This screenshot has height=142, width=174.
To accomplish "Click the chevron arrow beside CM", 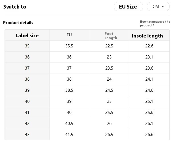I will click(163, 7).
